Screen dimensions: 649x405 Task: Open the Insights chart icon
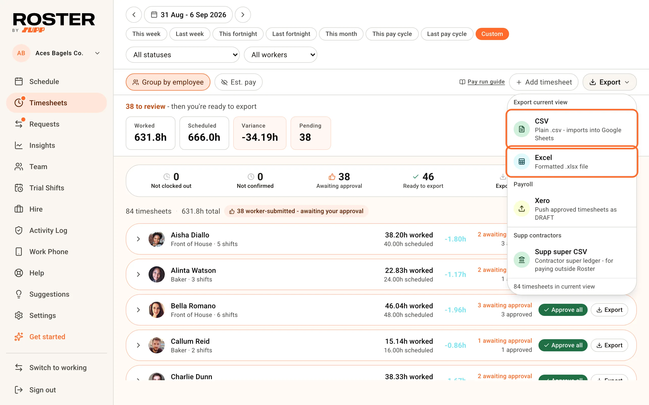pos(19,145)
